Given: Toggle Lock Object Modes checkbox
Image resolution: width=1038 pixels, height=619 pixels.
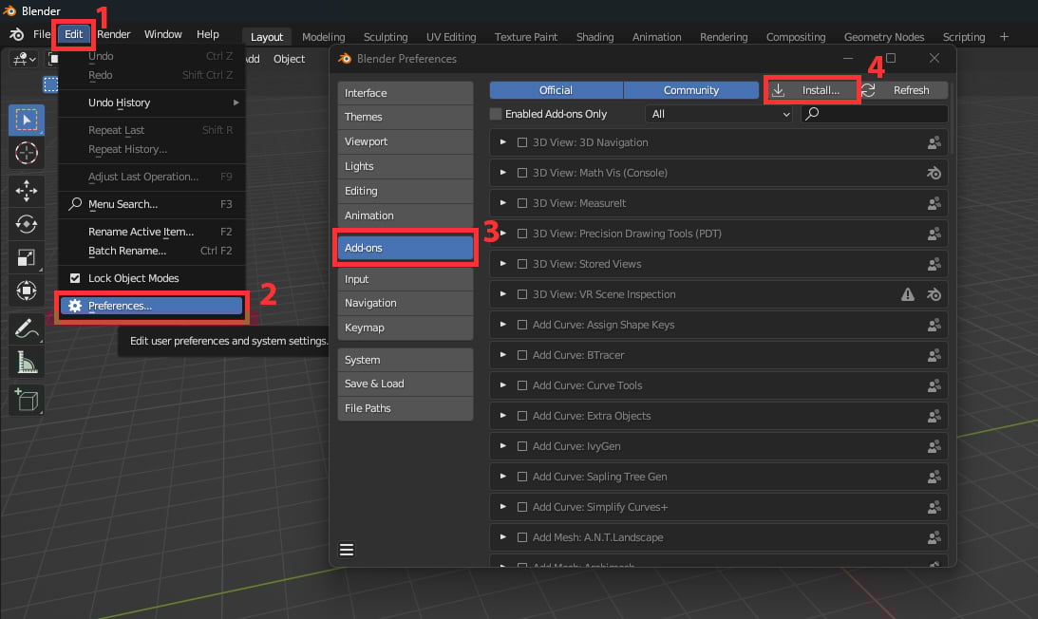Looking at the screenshot, I should pyautogui.click(x=75, y=278).
